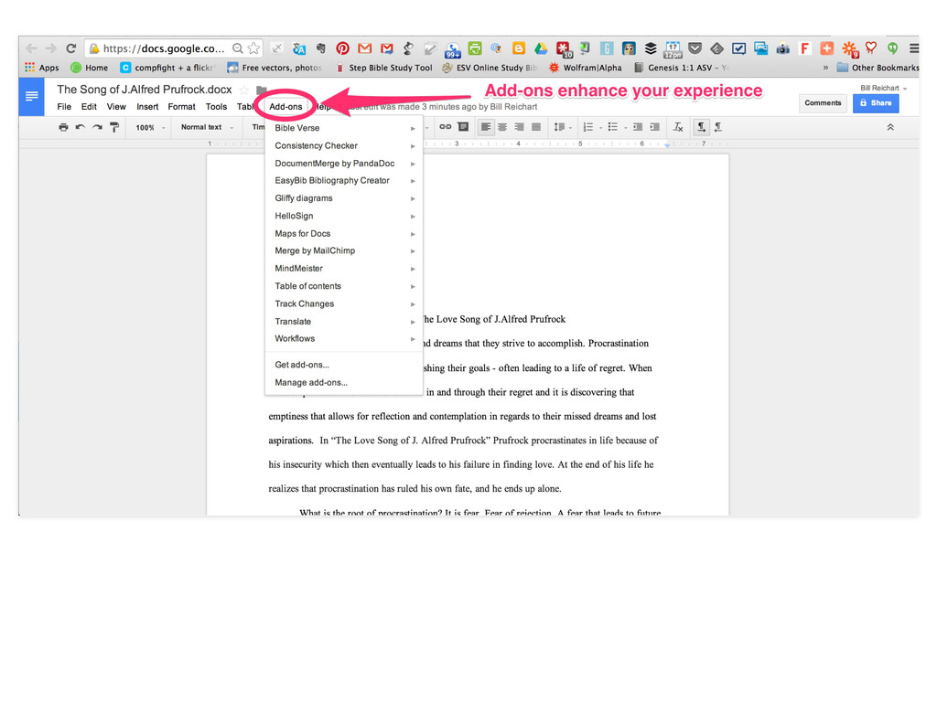Click the blue Share button

point(876,103)
